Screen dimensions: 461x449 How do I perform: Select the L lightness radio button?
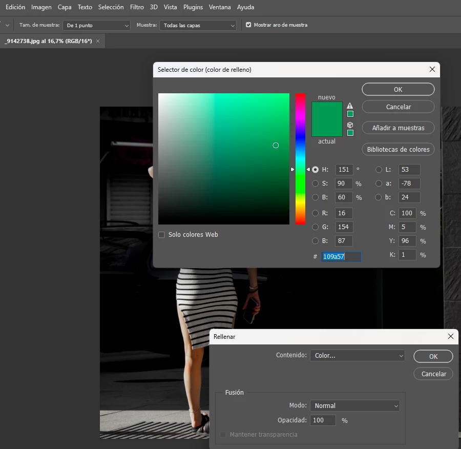coord(379,170)
